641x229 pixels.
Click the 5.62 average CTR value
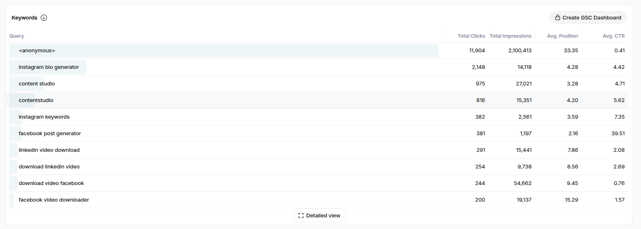coord(619,100)
